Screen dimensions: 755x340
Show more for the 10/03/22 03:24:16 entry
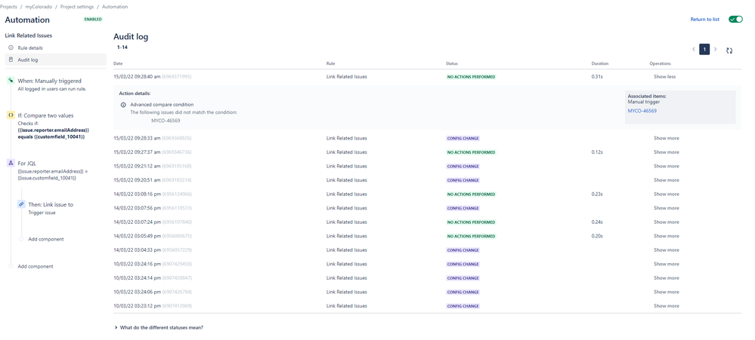(x=667, y=264)
